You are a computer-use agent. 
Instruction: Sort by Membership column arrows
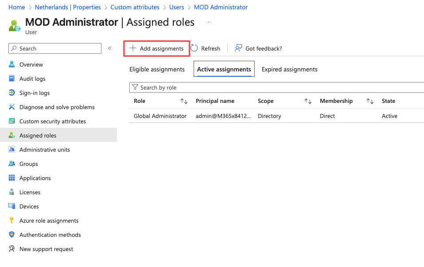[x=370, y=101]
